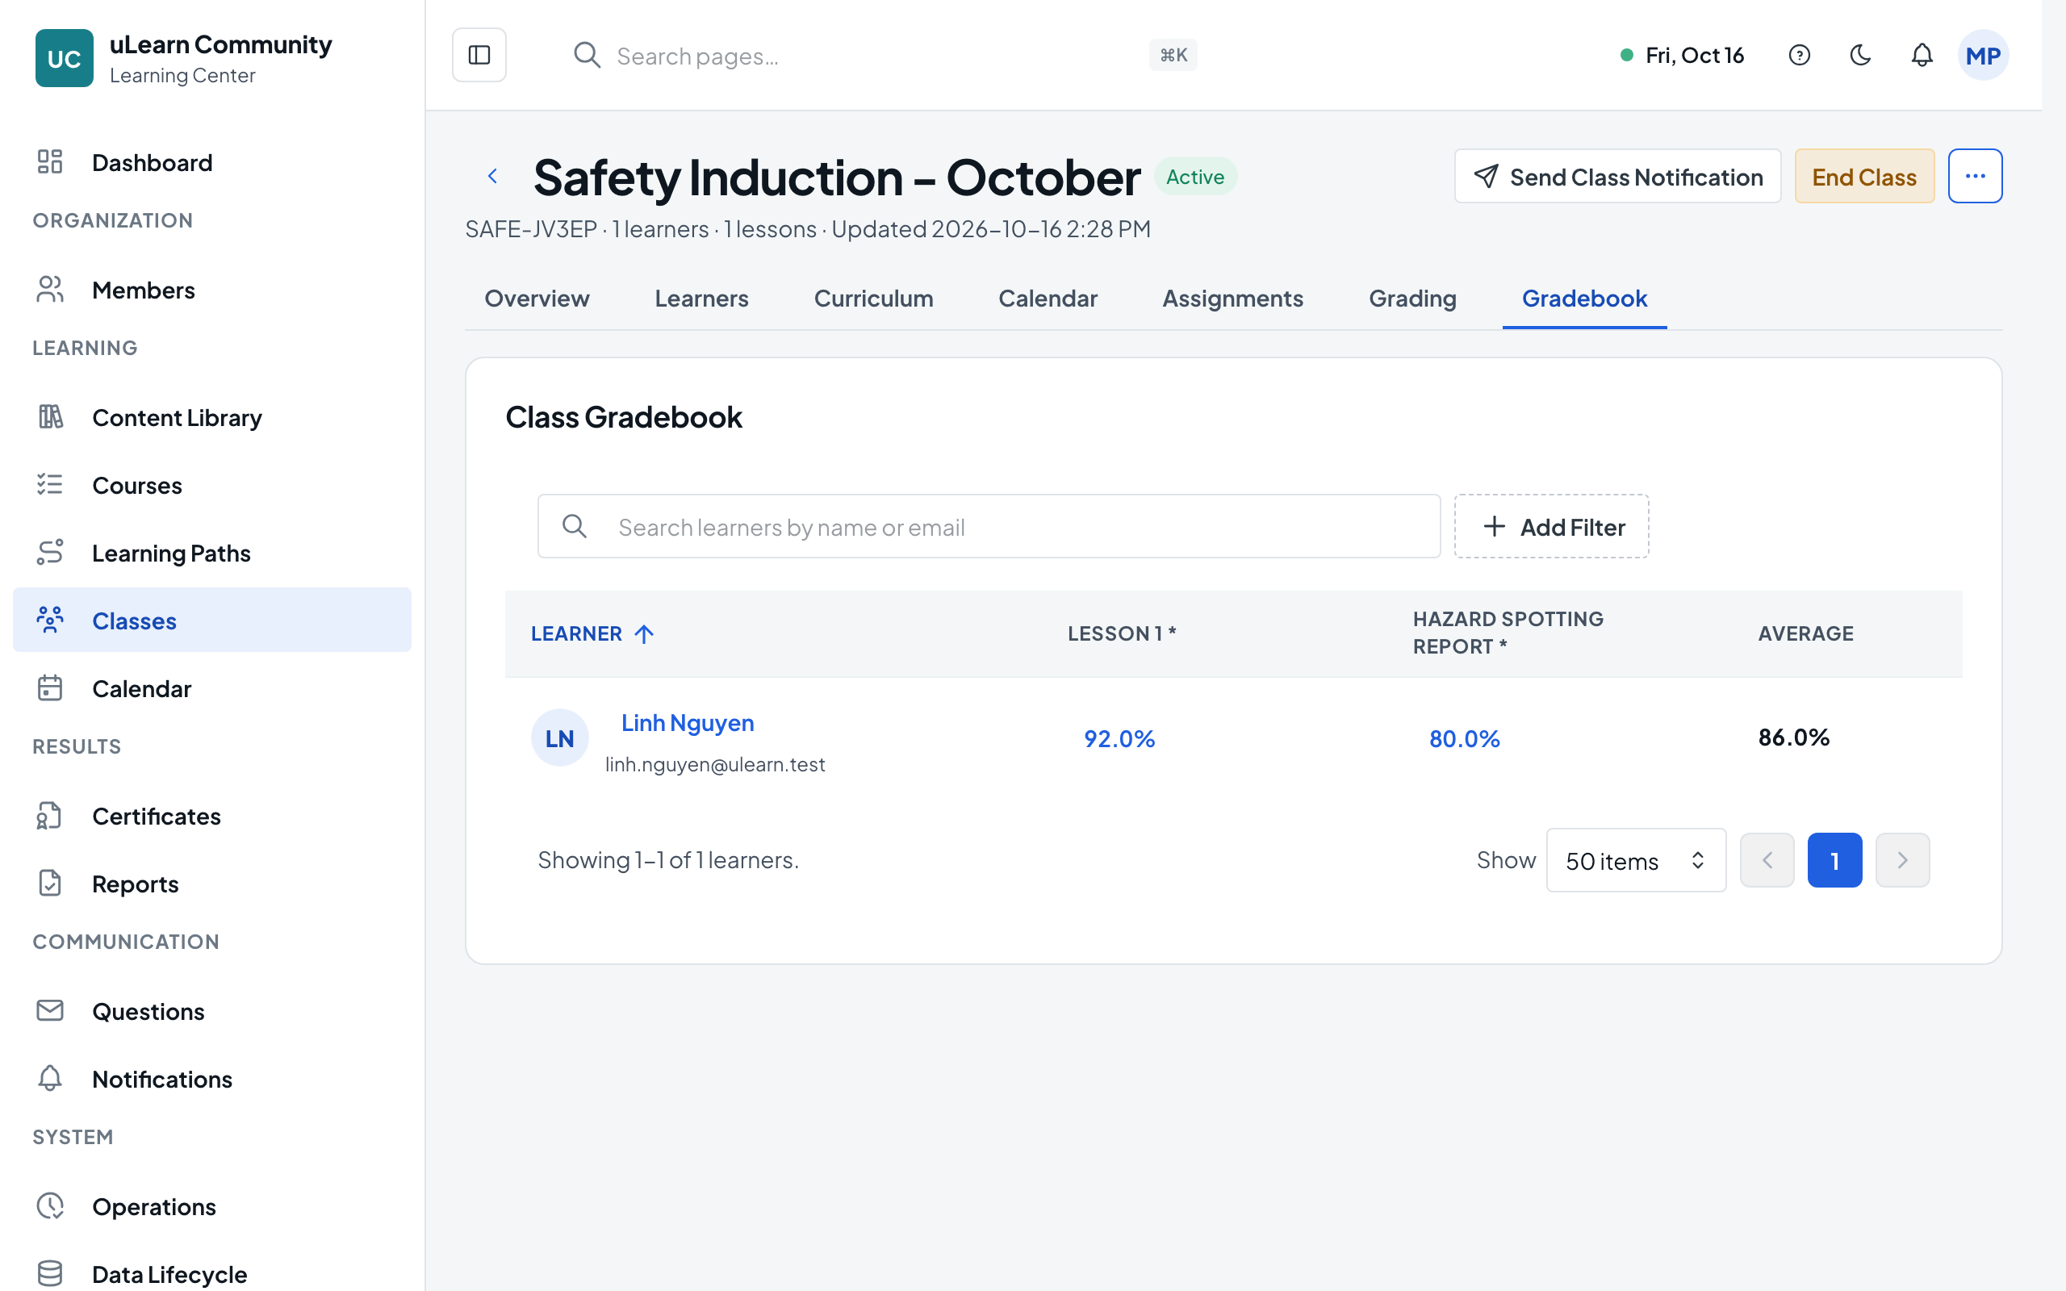Select page 1 in pagination
The image size is (2066, 1291).
click(x=1834, y=861)
